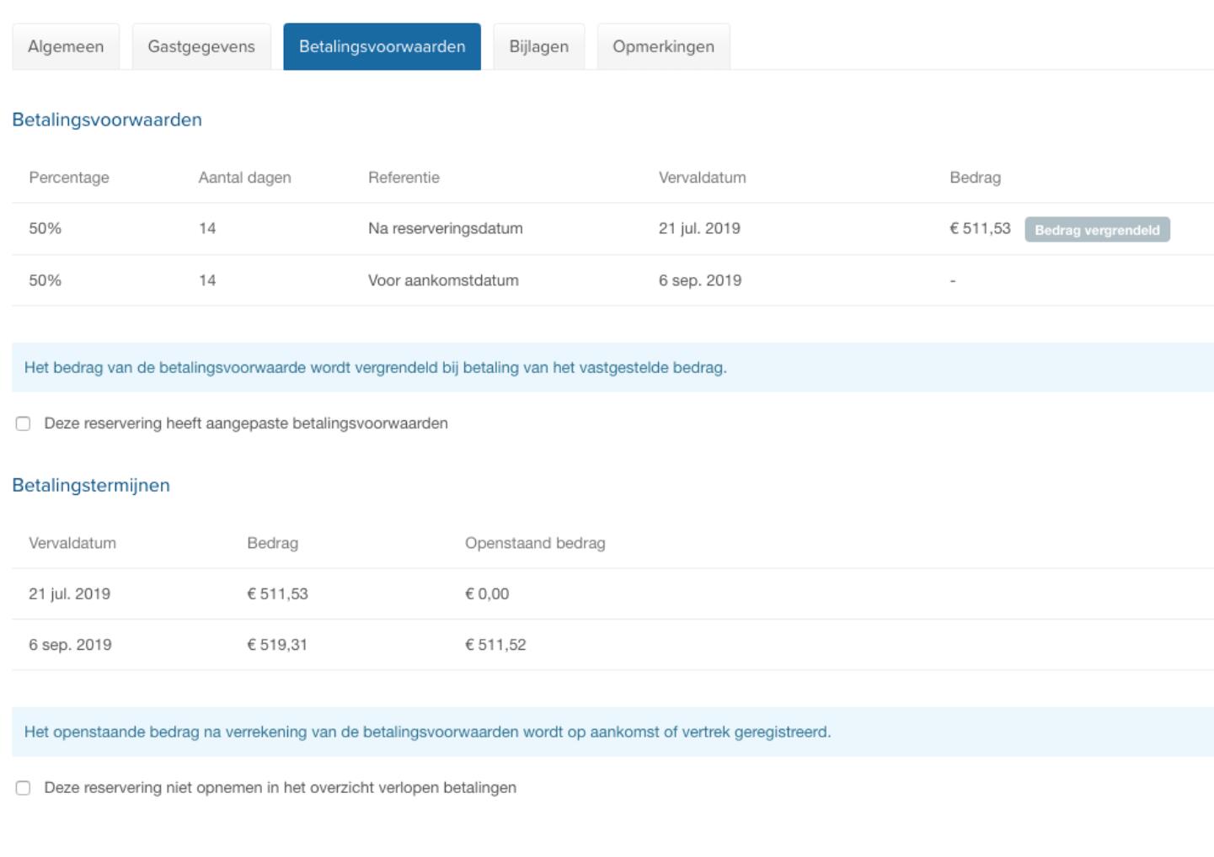Select the 'Na reserveringsdatum' reference cell
This screenshot has height=857, width=1214.
click(x=445, y=228)
